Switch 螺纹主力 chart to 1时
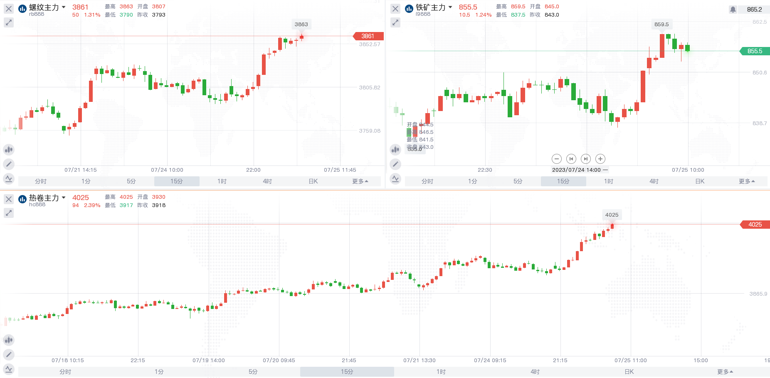This screenshot has width=770, height=378. click(x=222, y=181)
